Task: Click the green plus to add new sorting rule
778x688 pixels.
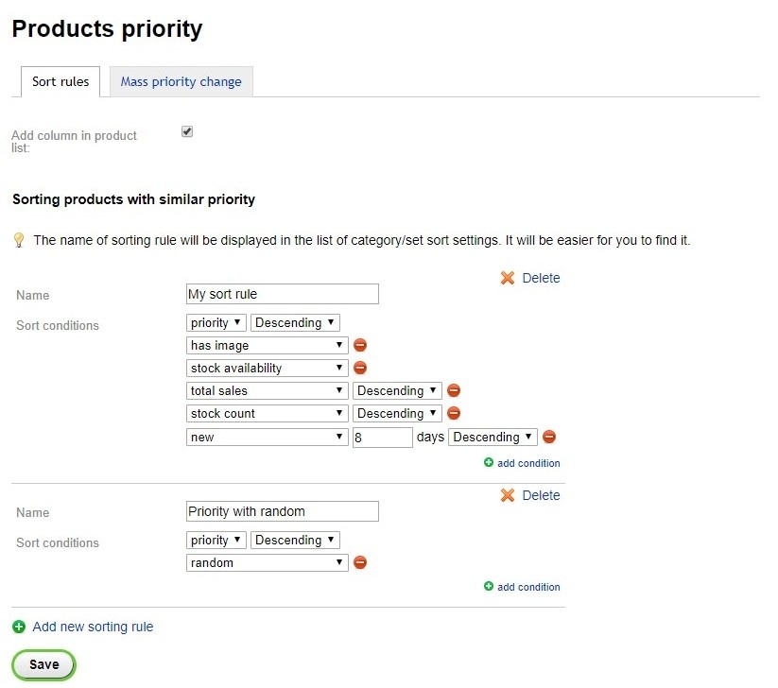Action: click(19, 627)
